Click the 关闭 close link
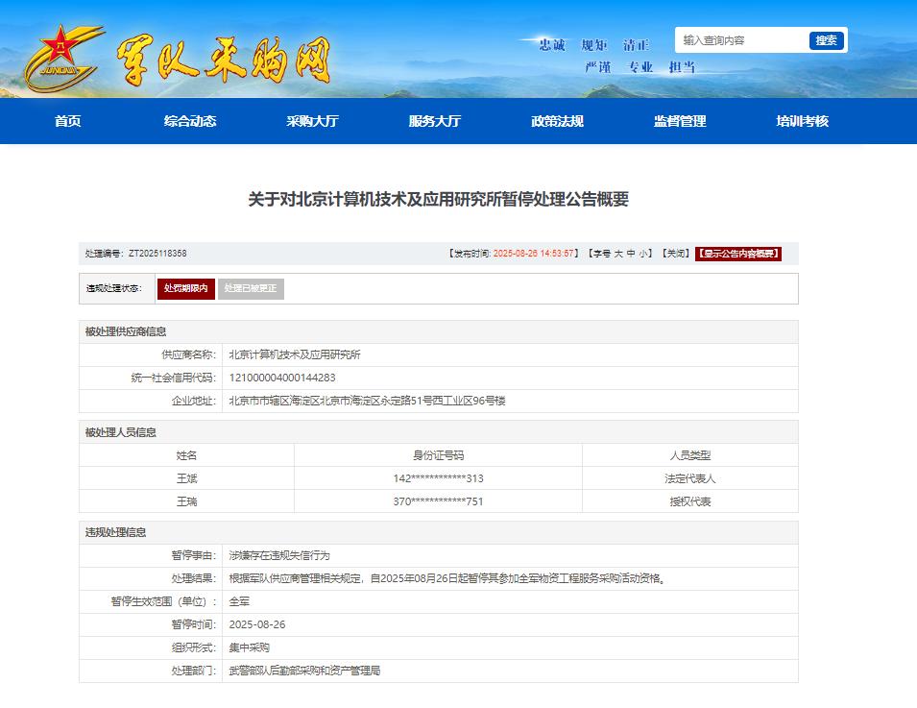The image size is (917, 708). point(676,254)
